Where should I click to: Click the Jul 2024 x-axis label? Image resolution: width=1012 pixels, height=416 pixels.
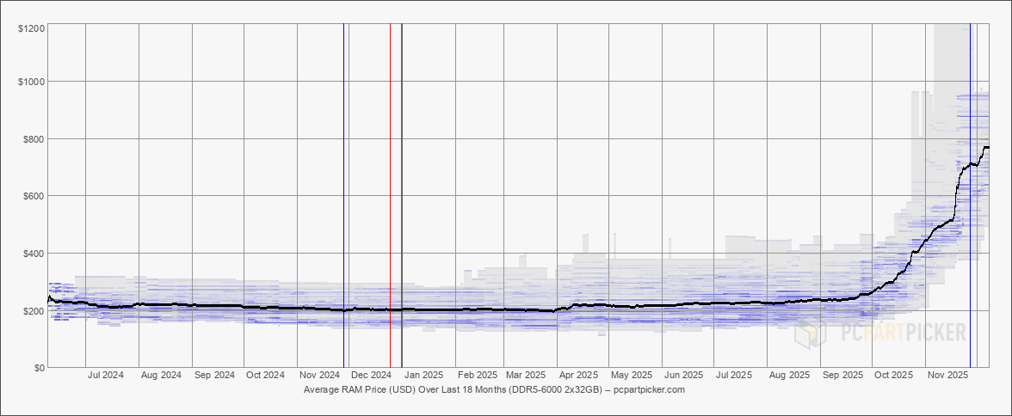(105, 375)
